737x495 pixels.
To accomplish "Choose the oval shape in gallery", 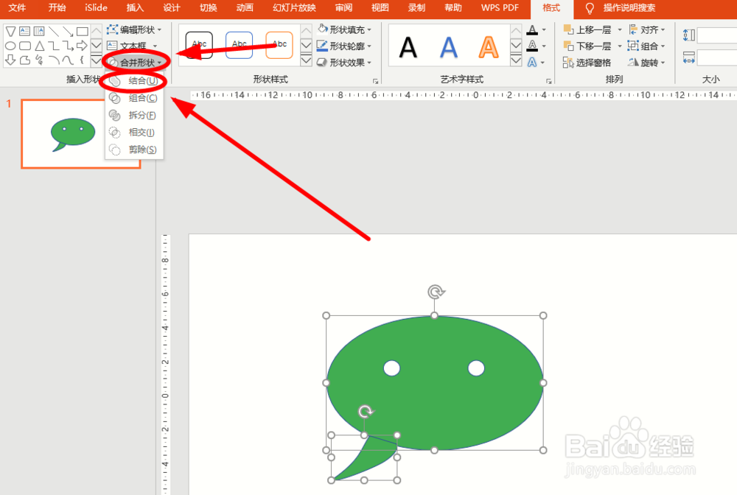I will click(10, 46).
